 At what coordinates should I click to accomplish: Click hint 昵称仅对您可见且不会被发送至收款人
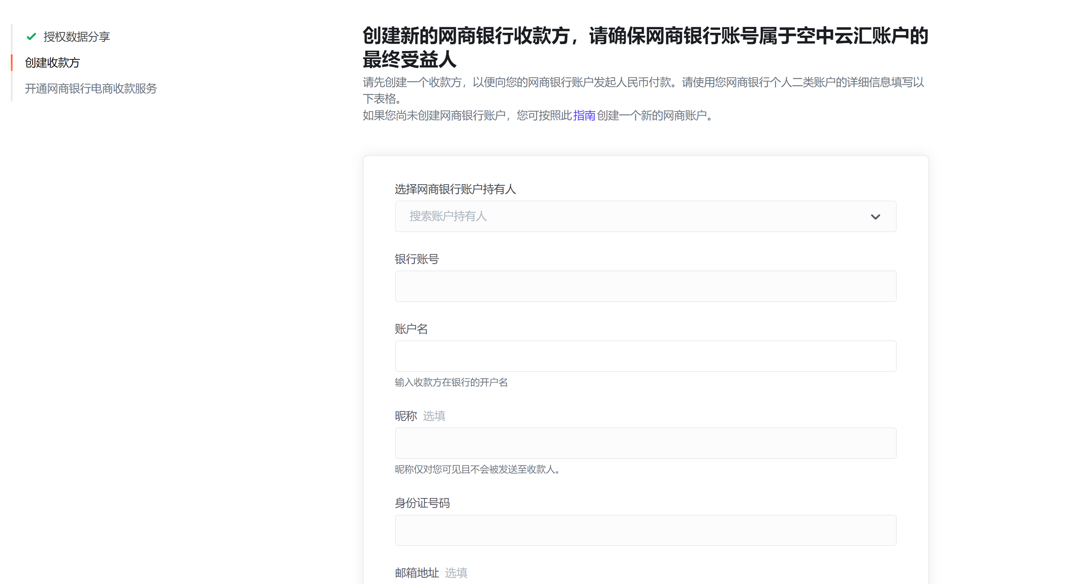click(x=478, y=469)
